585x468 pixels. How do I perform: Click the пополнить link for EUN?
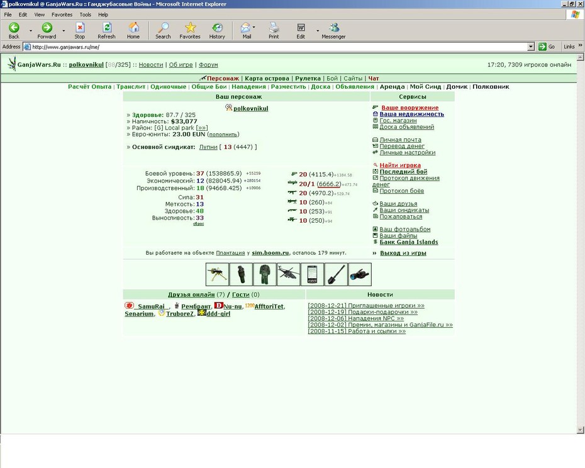pyautogui.click(x=223, y=135)
